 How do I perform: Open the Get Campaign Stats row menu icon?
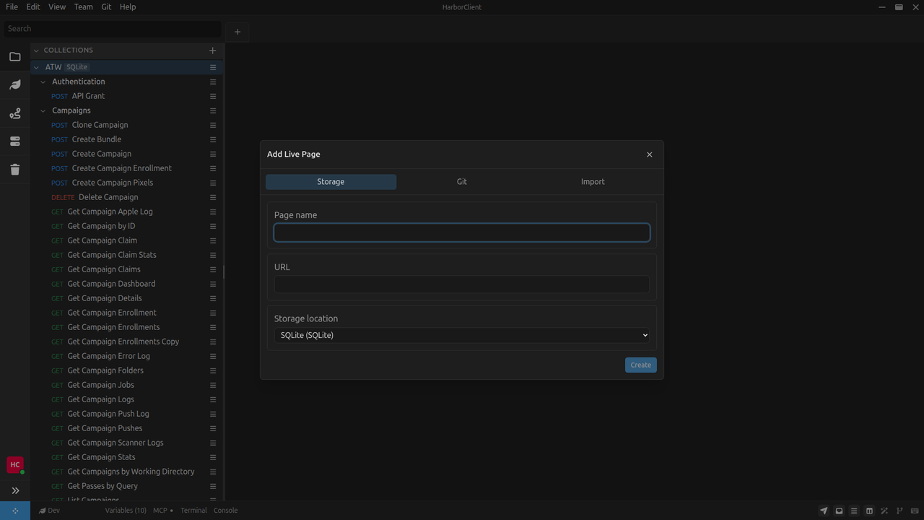point(213,457)
